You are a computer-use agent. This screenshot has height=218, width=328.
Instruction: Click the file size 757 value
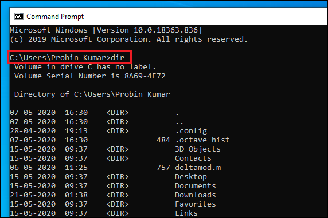[x=163, y=168]
